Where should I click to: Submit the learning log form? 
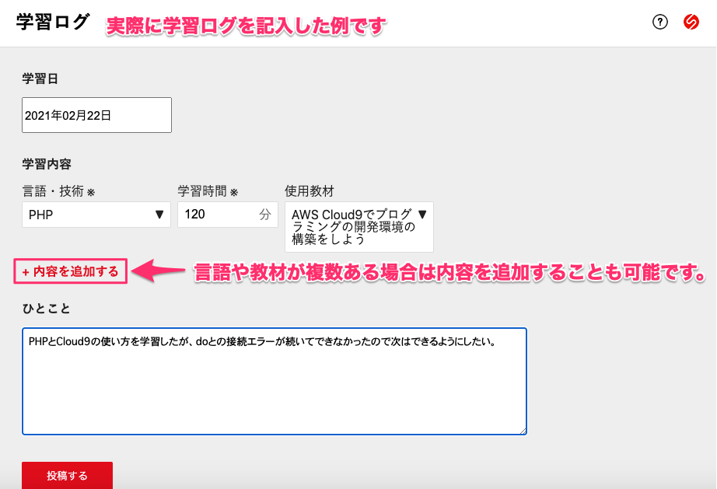tap(67, 475)
